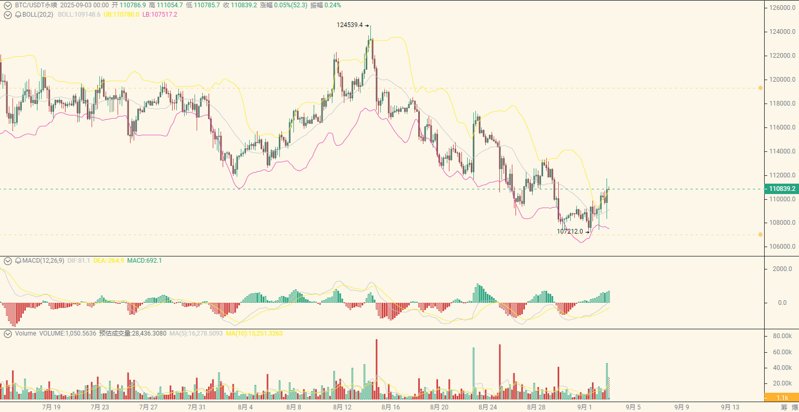Click the 8月 16 date on time axis
Image resolution: width=799 pixels, height=412 pixels.
tap(391, 407)
